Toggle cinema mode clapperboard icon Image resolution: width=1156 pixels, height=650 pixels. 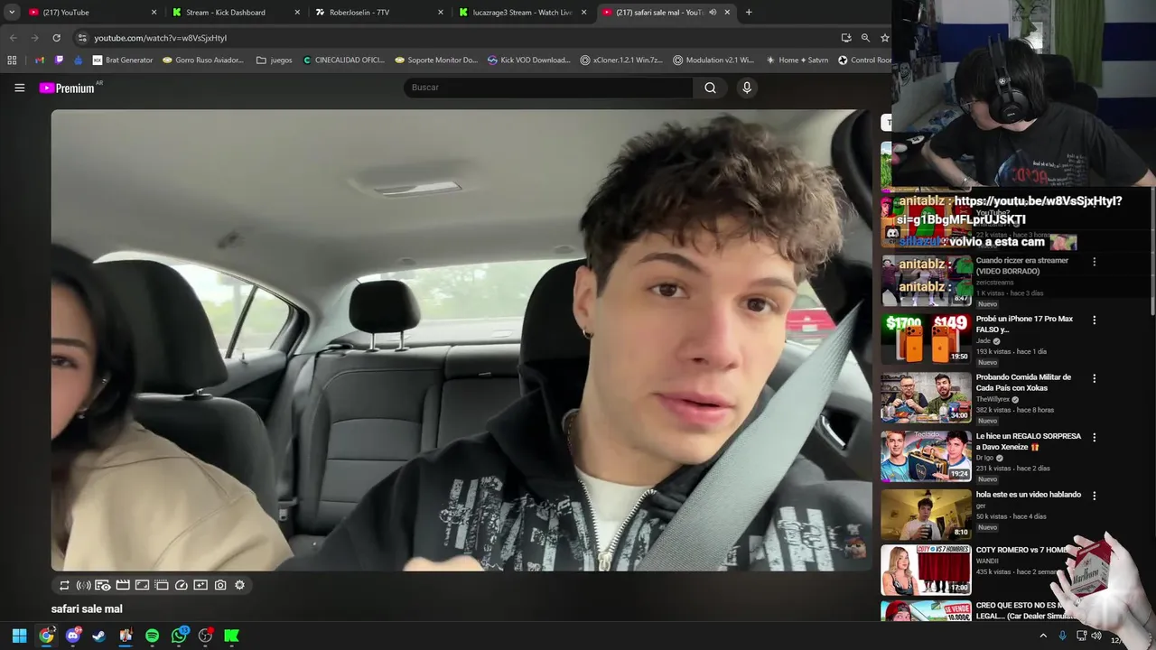click(123, 585)
